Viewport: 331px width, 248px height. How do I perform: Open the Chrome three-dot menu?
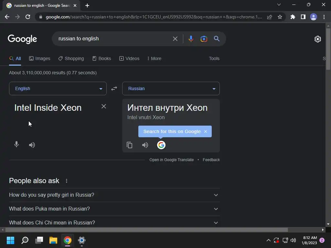click(x=324, y=17)
